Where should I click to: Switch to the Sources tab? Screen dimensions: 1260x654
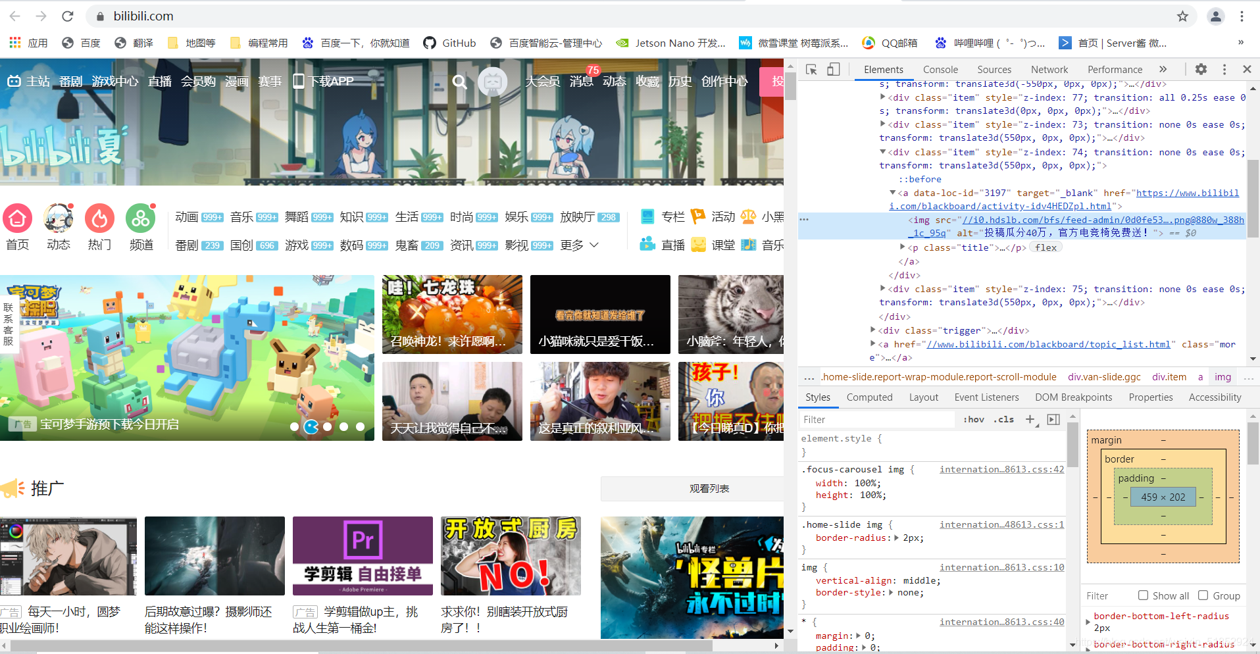[x=994, y=69]
